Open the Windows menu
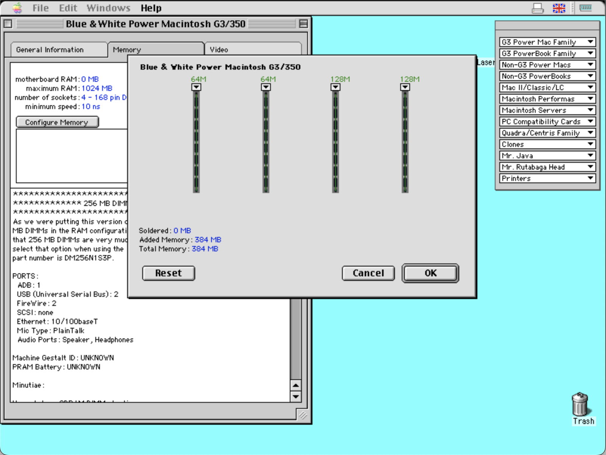Screen dimensions: 606x455 coord(109,8)
